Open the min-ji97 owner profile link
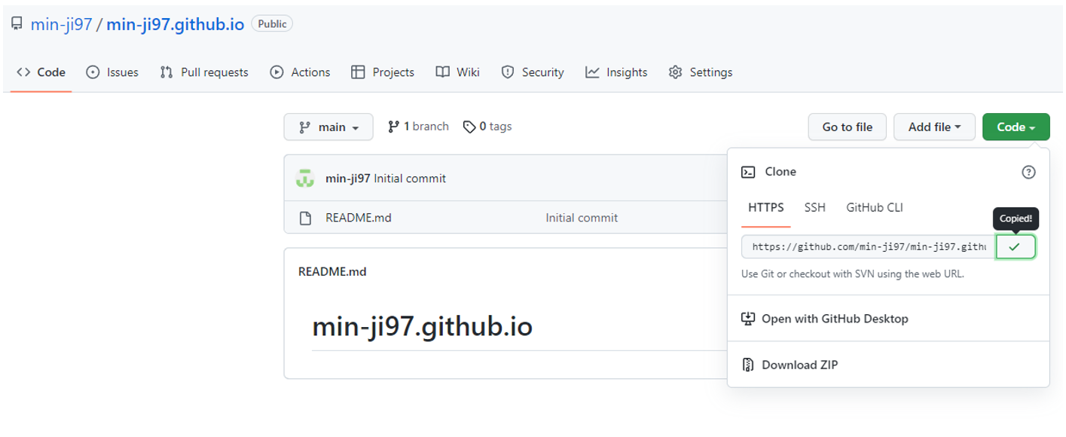1066x437 pixels. (61, 24)
